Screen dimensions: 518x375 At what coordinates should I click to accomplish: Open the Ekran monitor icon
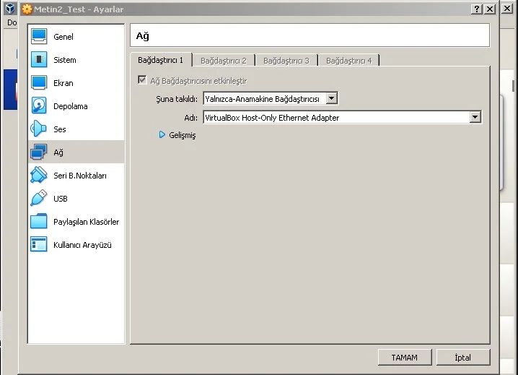(39, 83)
